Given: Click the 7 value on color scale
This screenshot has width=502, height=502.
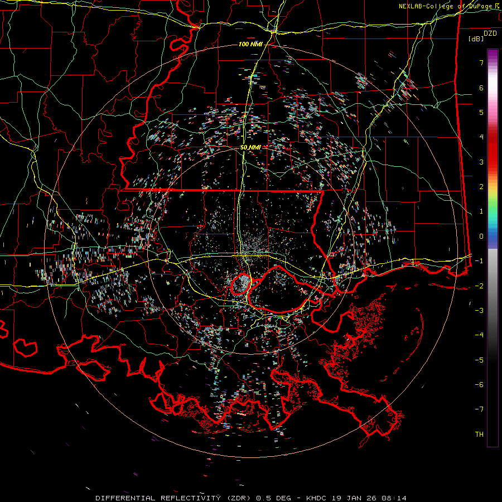Looking at the screenshot, I should pos(481,62).
